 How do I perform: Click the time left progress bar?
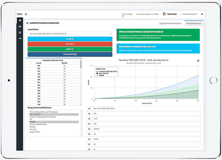tap(127, 16)
